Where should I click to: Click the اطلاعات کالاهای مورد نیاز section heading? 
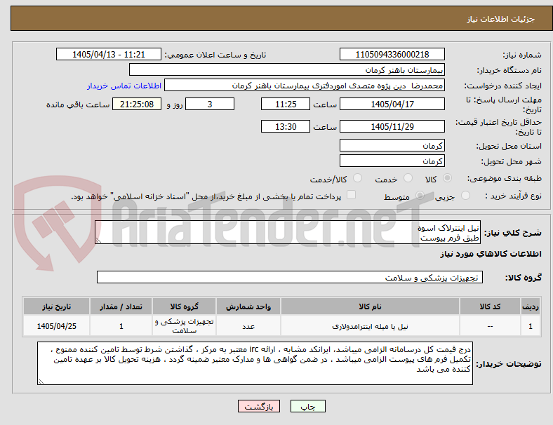(491, 254)
